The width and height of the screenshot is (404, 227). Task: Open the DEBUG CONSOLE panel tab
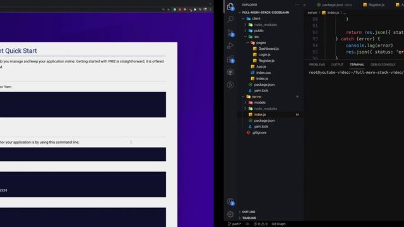(x=383, y=64)
